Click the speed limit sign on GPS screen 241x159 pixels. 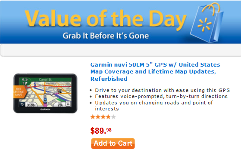tap(68, 104)
